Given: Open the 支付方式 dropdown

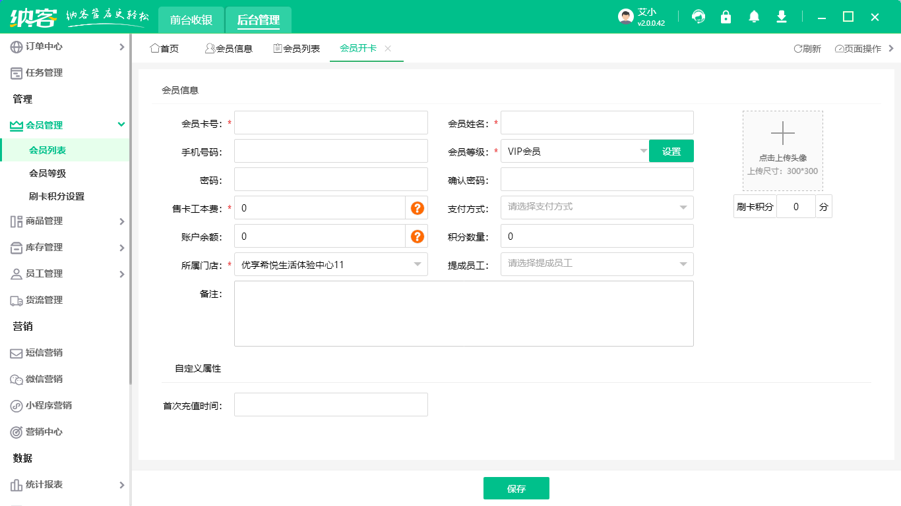Looking at the screenshot, I should (597, 208).
